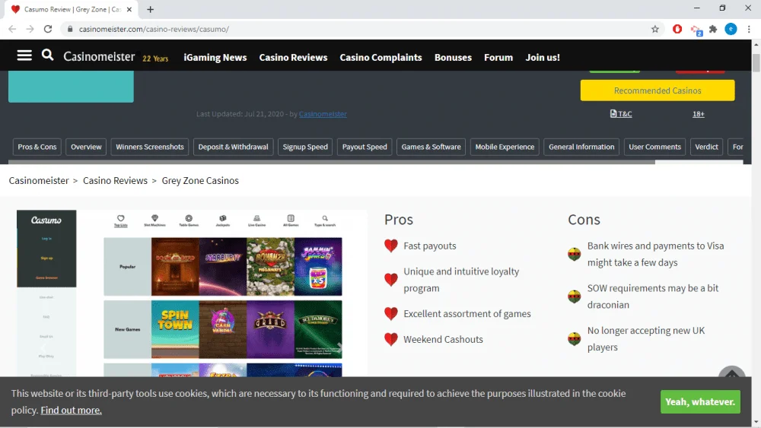This screenshot has width=761, height=428.
Task: Click the page vertical scrollbar thumb
Action: tap(756, 64)
